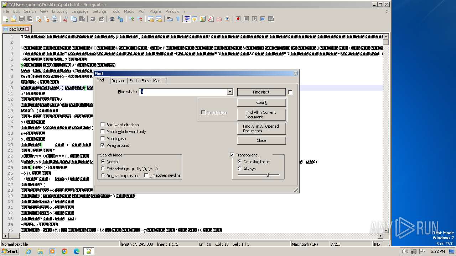The image size is (456, 256).
Task: Click the Find Next button
Action: pos(261,92)
